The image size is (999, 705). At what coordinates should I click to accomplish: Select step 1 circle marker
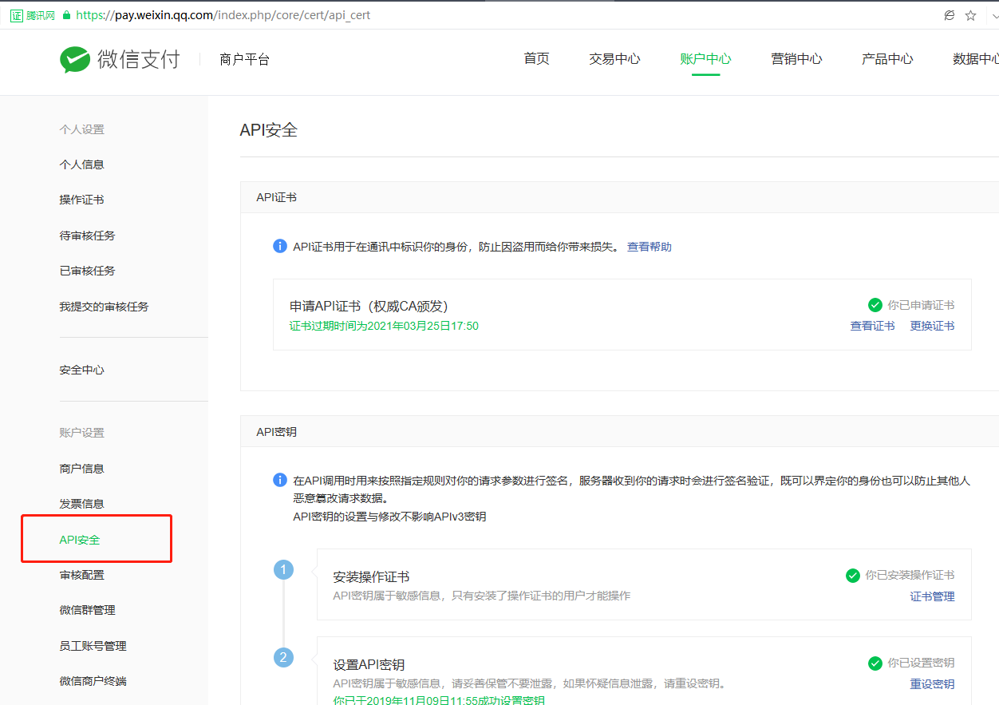283,570
